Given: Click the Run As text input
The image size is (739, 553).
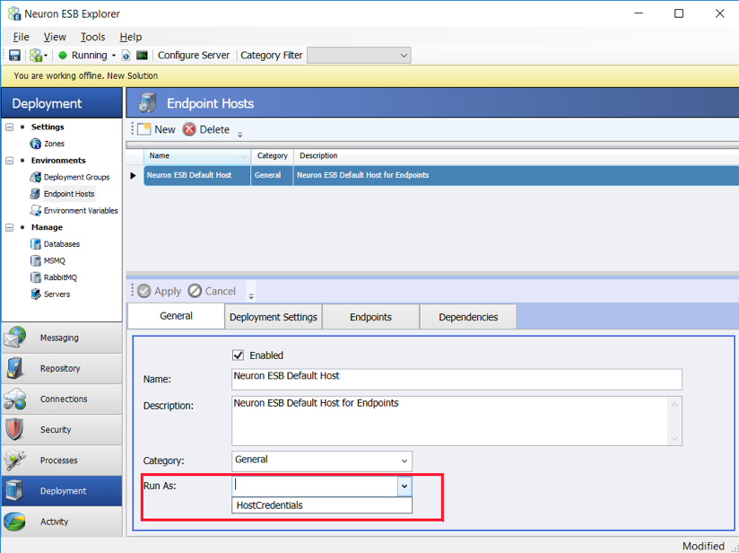Looking at the screenshot, I should 315,486.
